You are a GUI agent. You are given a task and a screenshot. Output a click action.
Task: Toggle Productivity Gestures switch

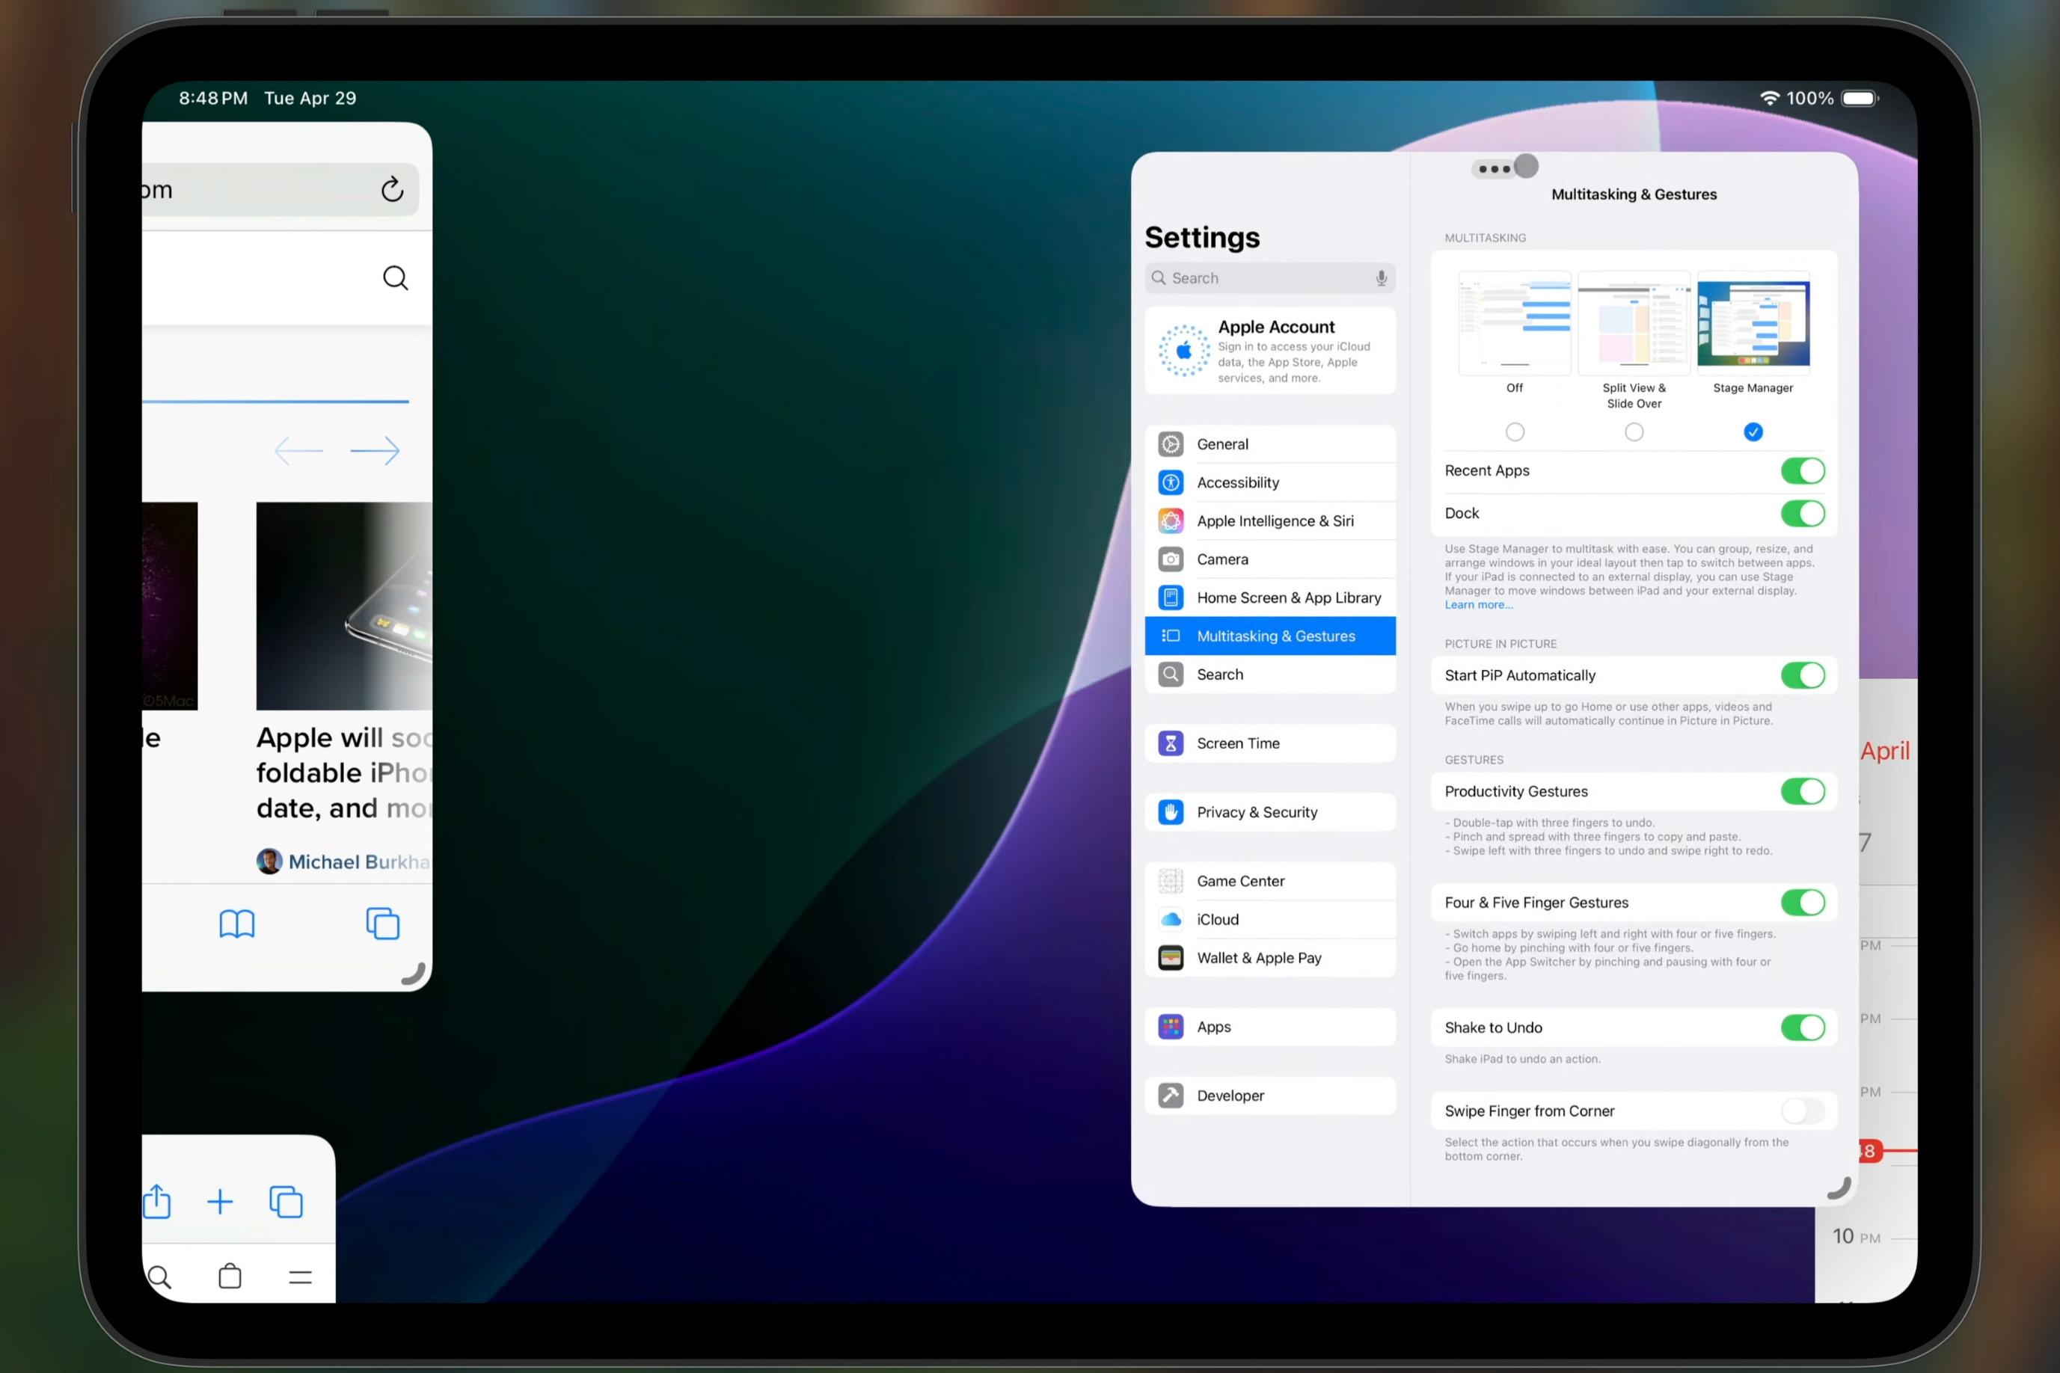1803,792
